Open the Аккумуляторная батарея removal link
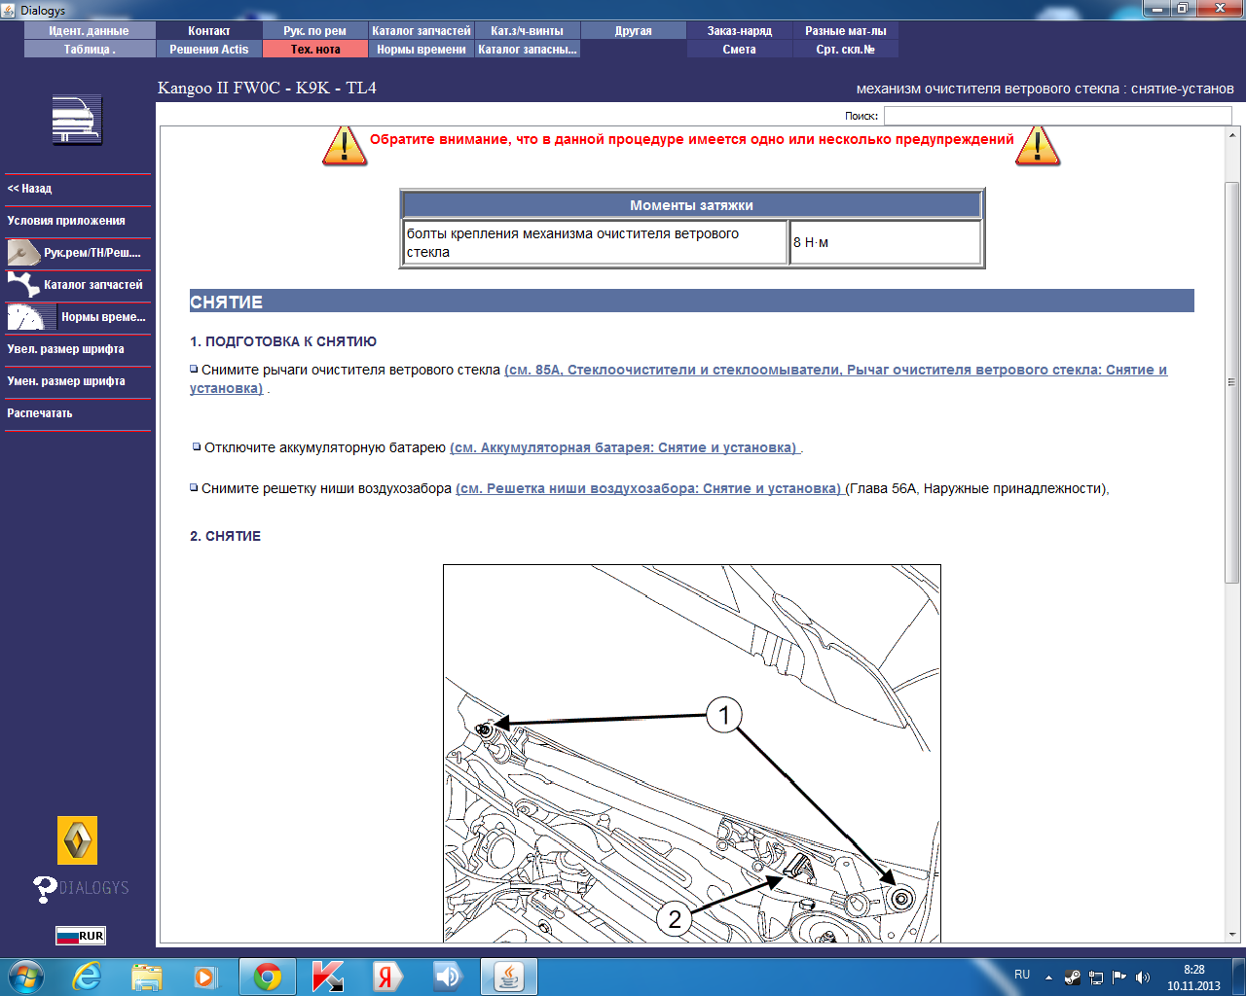Screen dimensions: 1246x996 pyautogui.click(x=624, y=447)
